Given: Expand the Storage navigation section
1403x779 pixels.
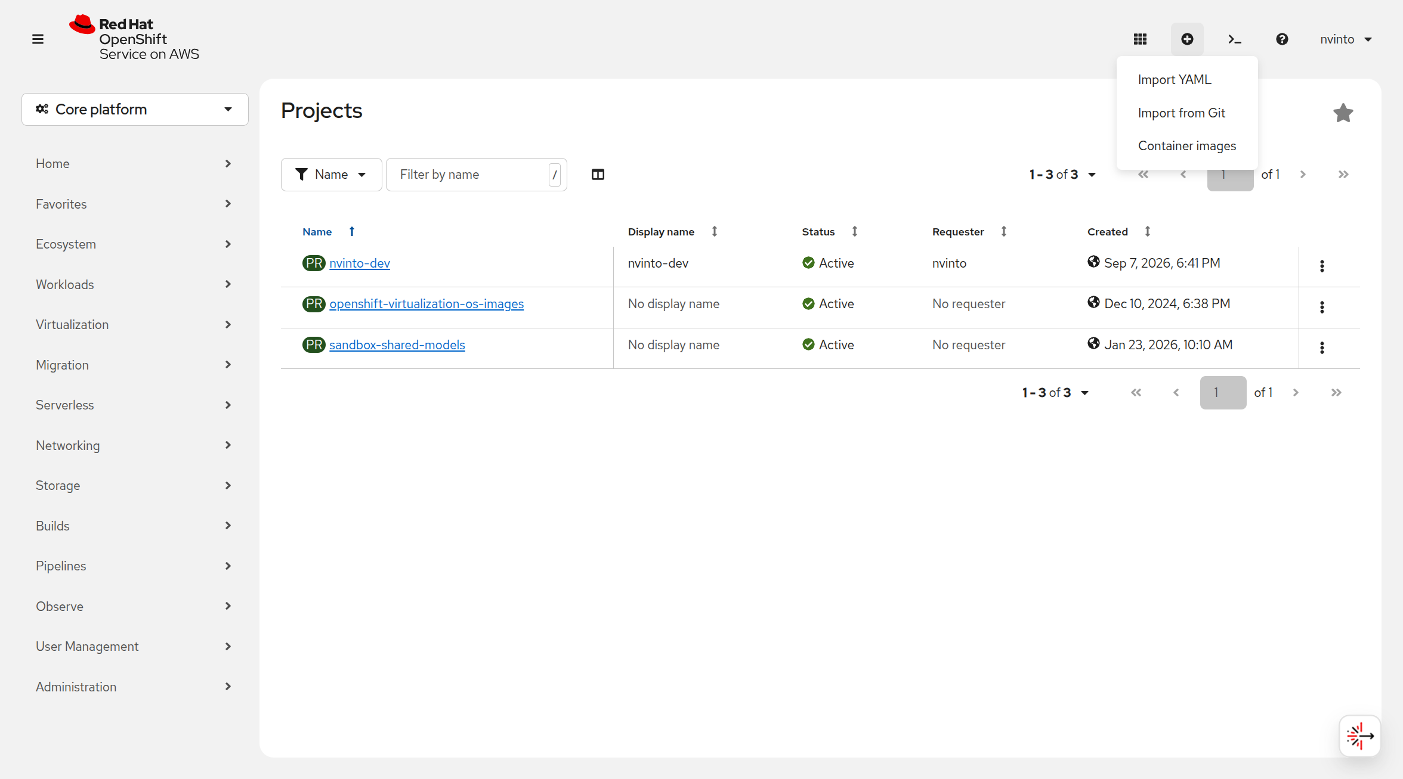Looking at the screenshot, I should [x=135, y=485].
